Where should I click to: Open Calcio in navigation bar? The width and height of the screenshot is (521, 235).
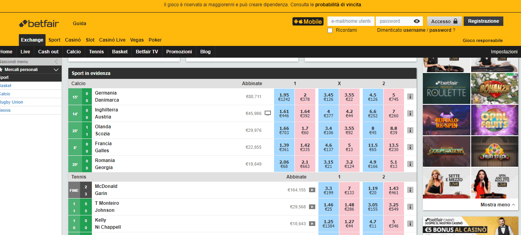pos(74,52)
